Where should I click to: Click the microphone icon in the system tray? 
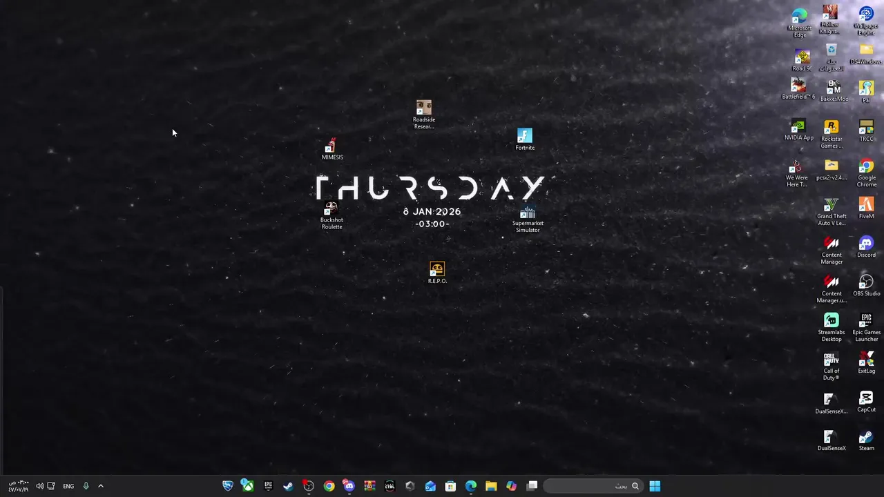coord(86,486)
